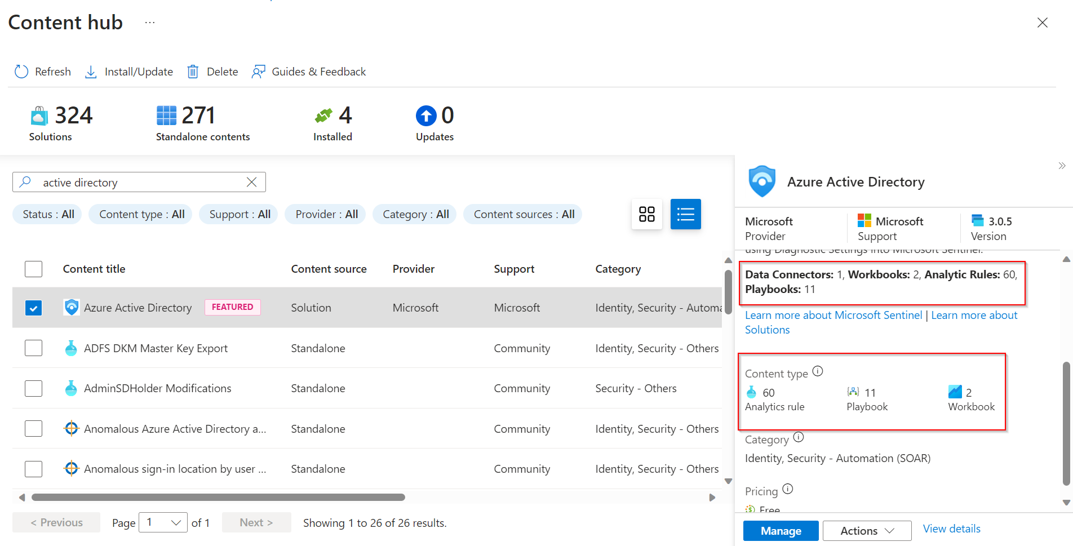Click into the active directory search field
The width and height of the screenshot is (1073, 546).
pyautogui.click(x=139, y=182)
